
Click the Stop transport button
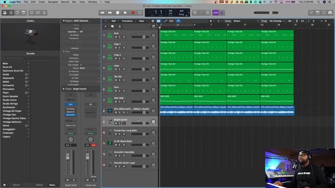click(x=117, y=13)
